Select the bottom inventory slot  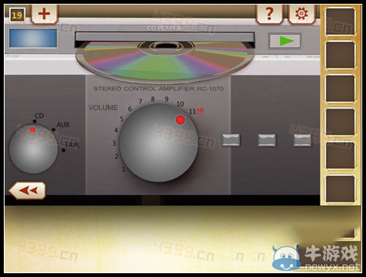tap(340, 189)
